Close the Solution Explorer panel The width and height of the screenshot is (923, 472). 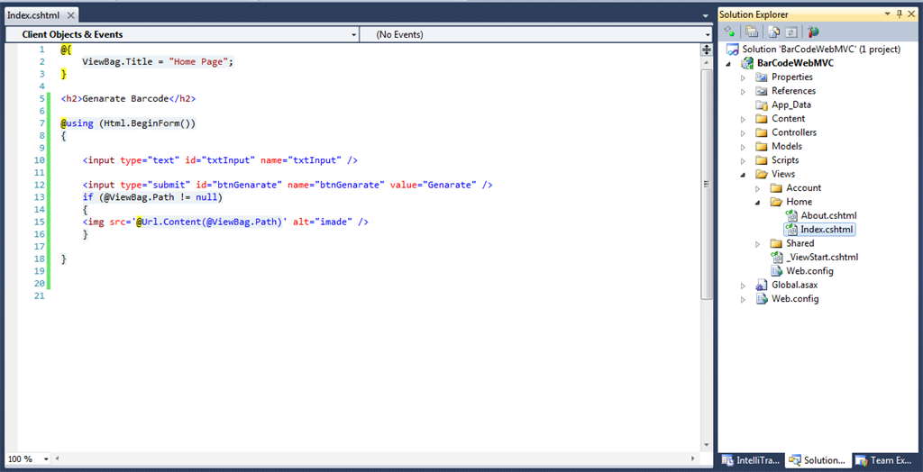point(911,14)
